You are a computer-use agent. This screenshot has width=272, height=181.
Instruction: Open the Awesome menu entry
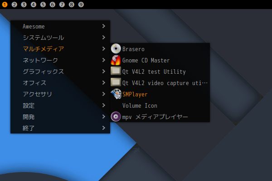(60, 26)
